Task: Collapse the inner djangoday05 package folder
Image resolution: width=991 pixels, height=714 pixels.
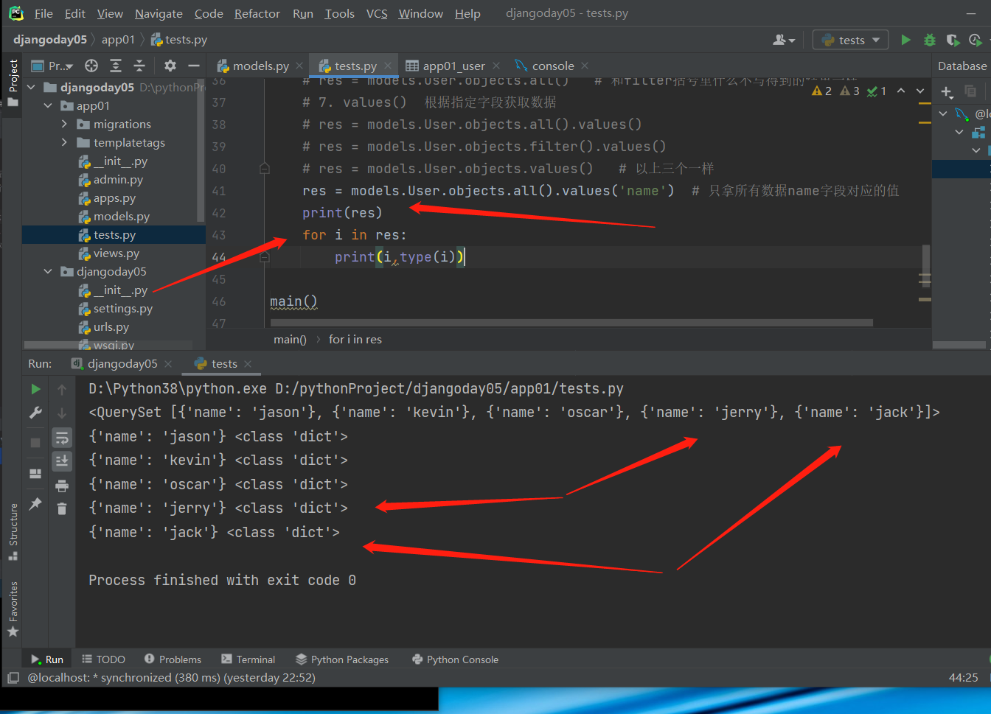Action: (x=49, y=271)
